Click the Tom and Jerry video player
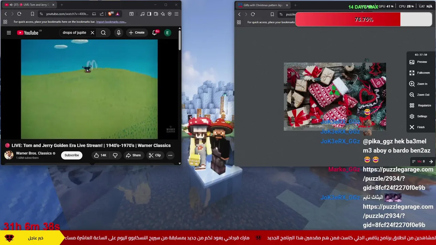The image size is (436, 245). [89, 89]
